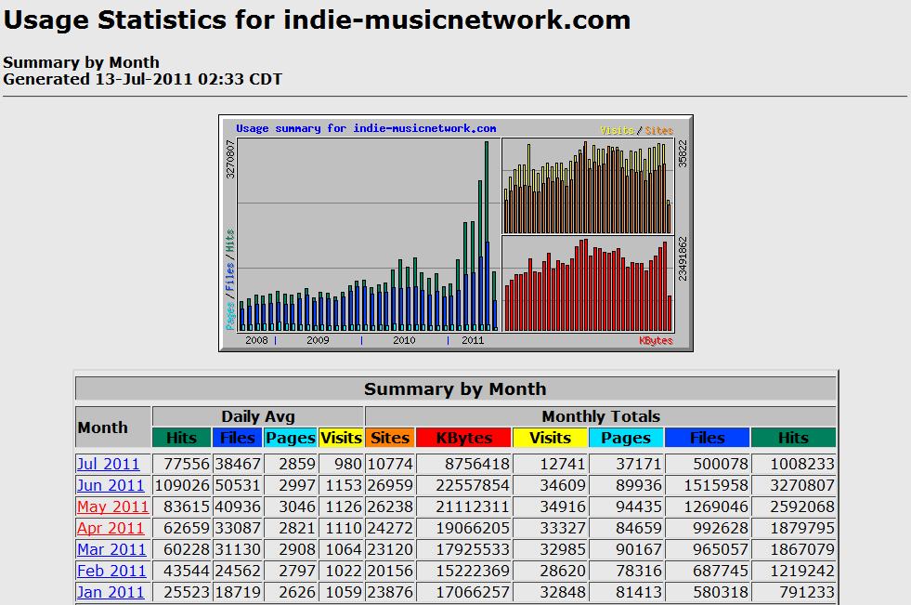Open the Jul 2011 monthly report link
This screenshot has height=605, width=911.
[109, 464]
